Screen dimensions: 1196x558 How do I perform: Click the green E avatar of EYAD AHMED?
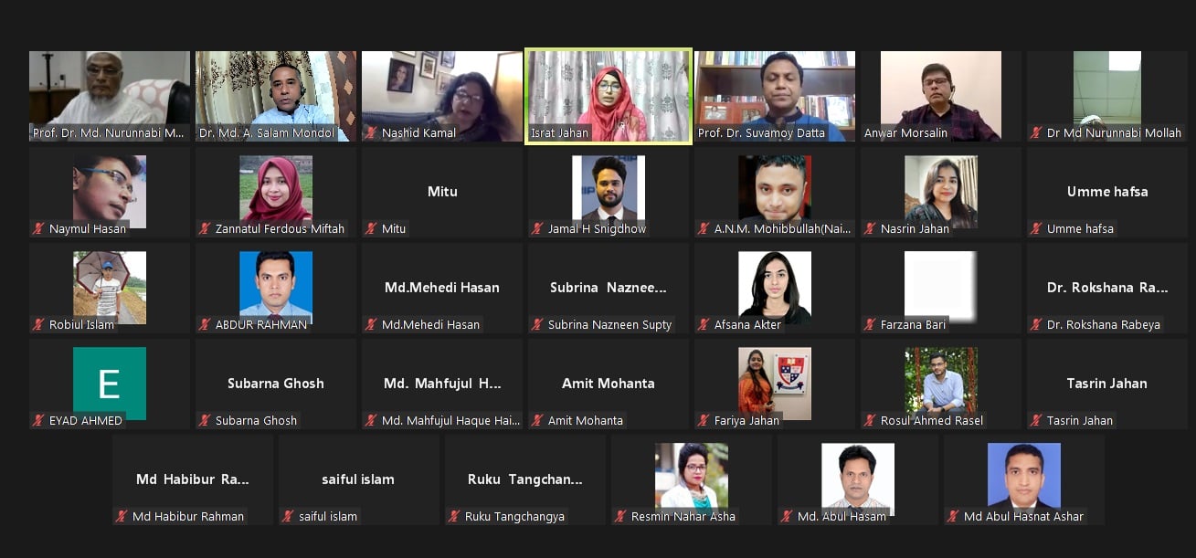[x=110, y=384]
